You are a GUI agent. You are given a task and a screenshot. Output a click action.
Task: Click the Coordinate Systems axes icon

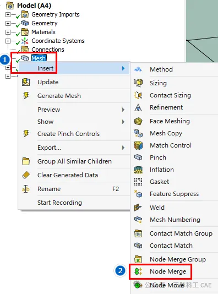coord(25,41)
